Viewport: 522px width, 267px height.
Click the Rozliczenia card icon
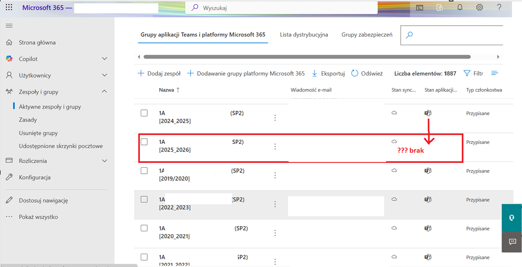pos(10,161)
